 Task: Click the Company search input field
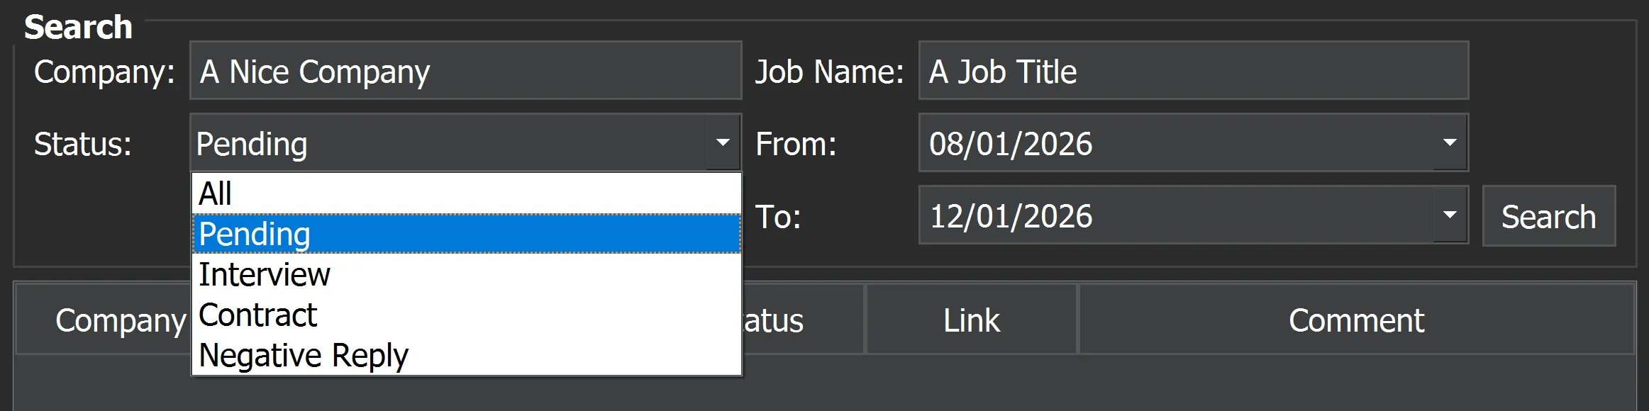point(465,71)
